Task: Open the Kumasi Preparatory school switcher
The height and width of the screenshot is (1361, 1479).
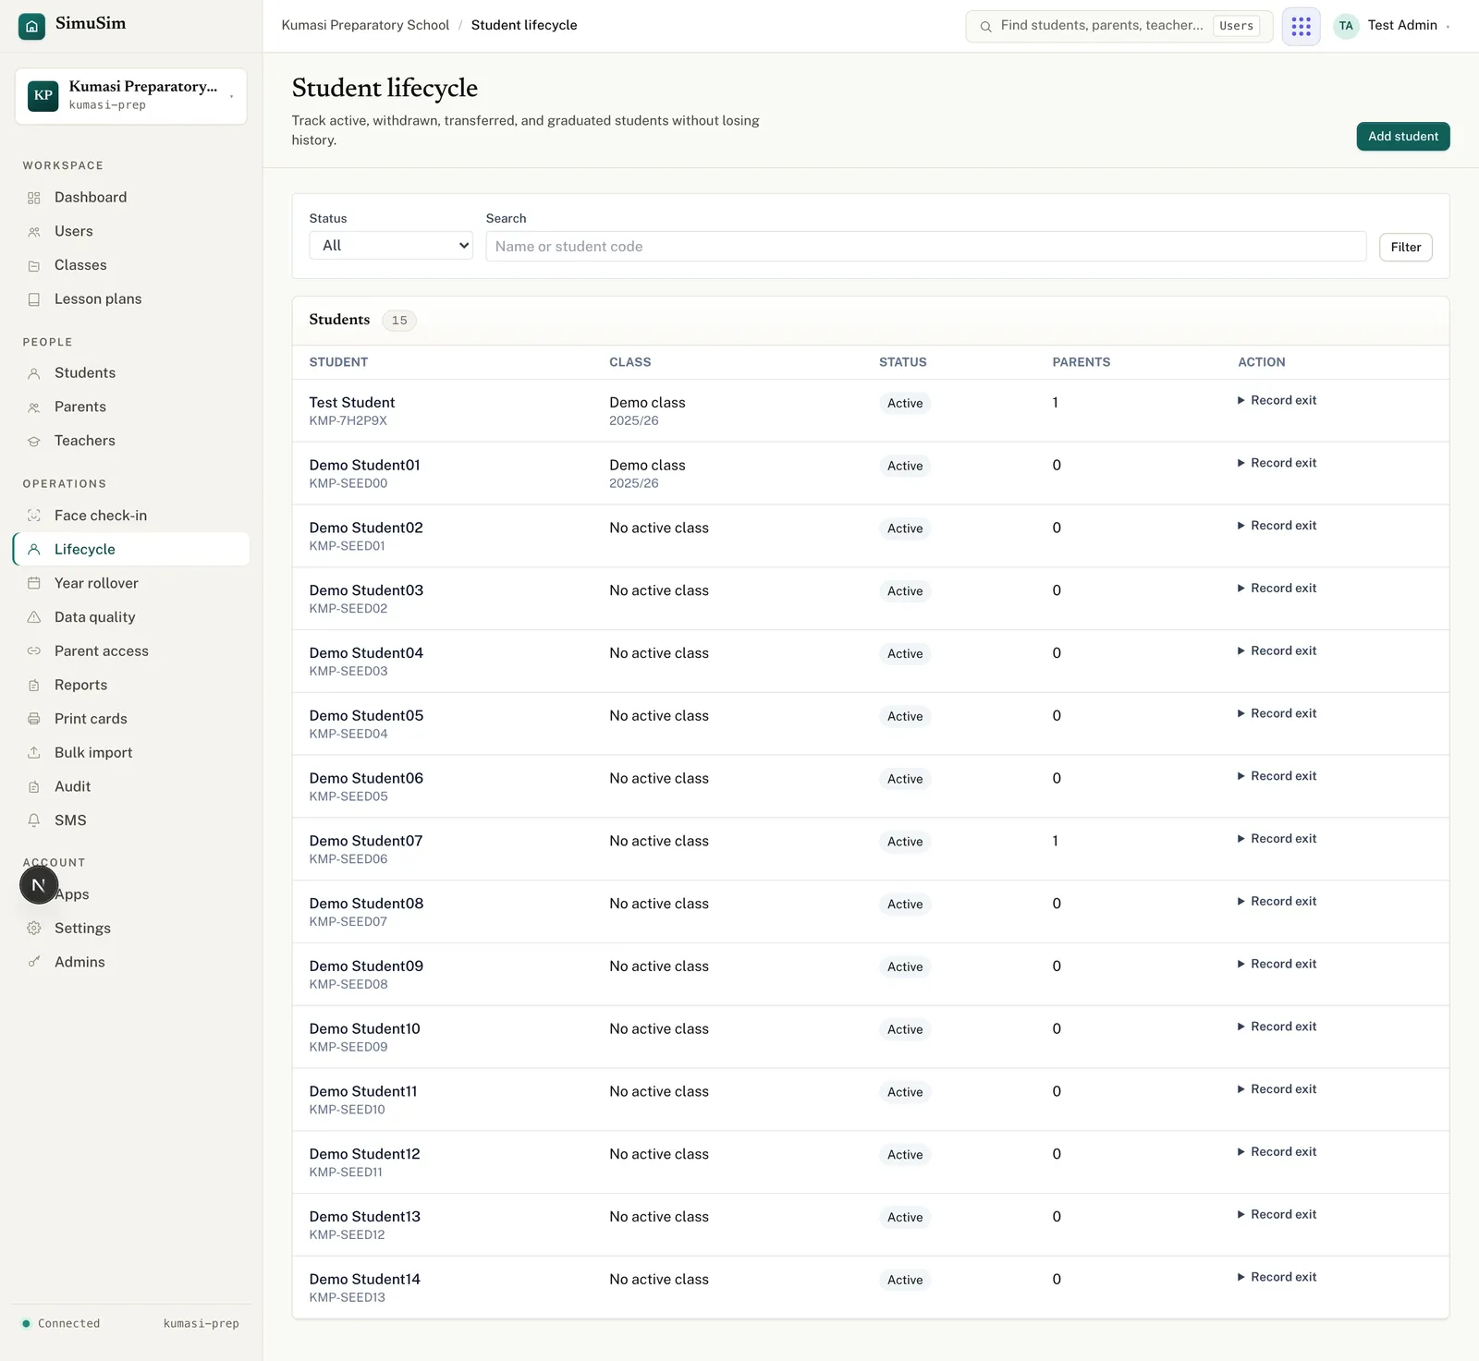Action: [130, 95]
